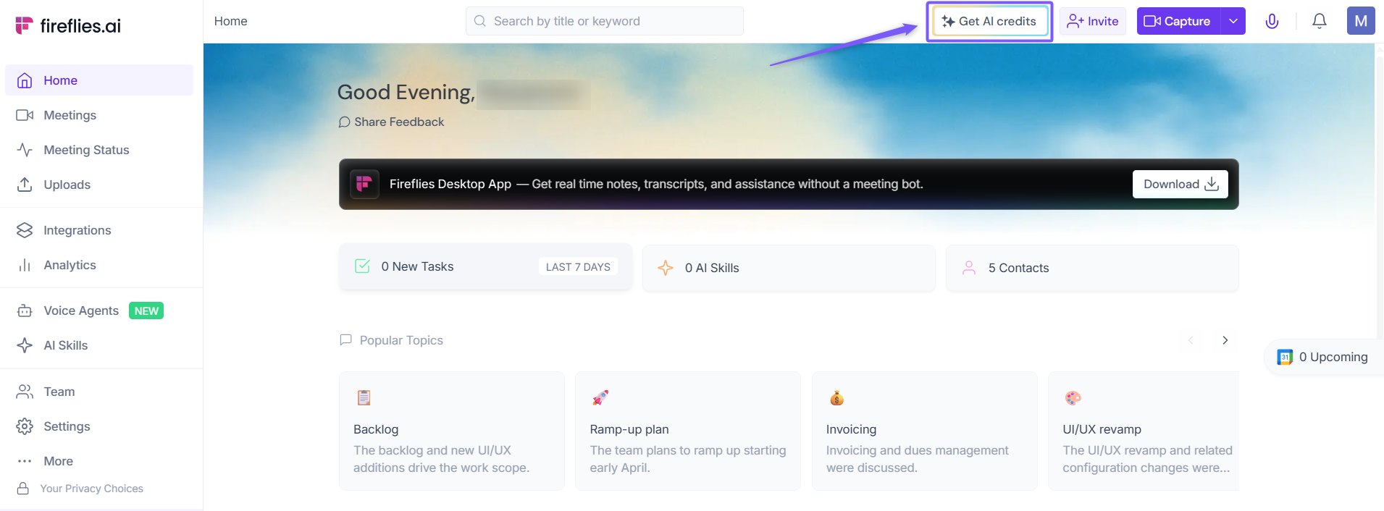This screenshot has width=1384, height=511.
Task: Click the sparkle icon on AI Skills card
Action: [x=666, y=268]
